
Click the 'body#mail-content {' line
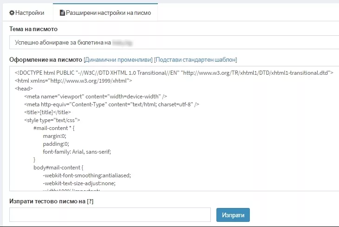pyautogui.click(x=59, y=168)
